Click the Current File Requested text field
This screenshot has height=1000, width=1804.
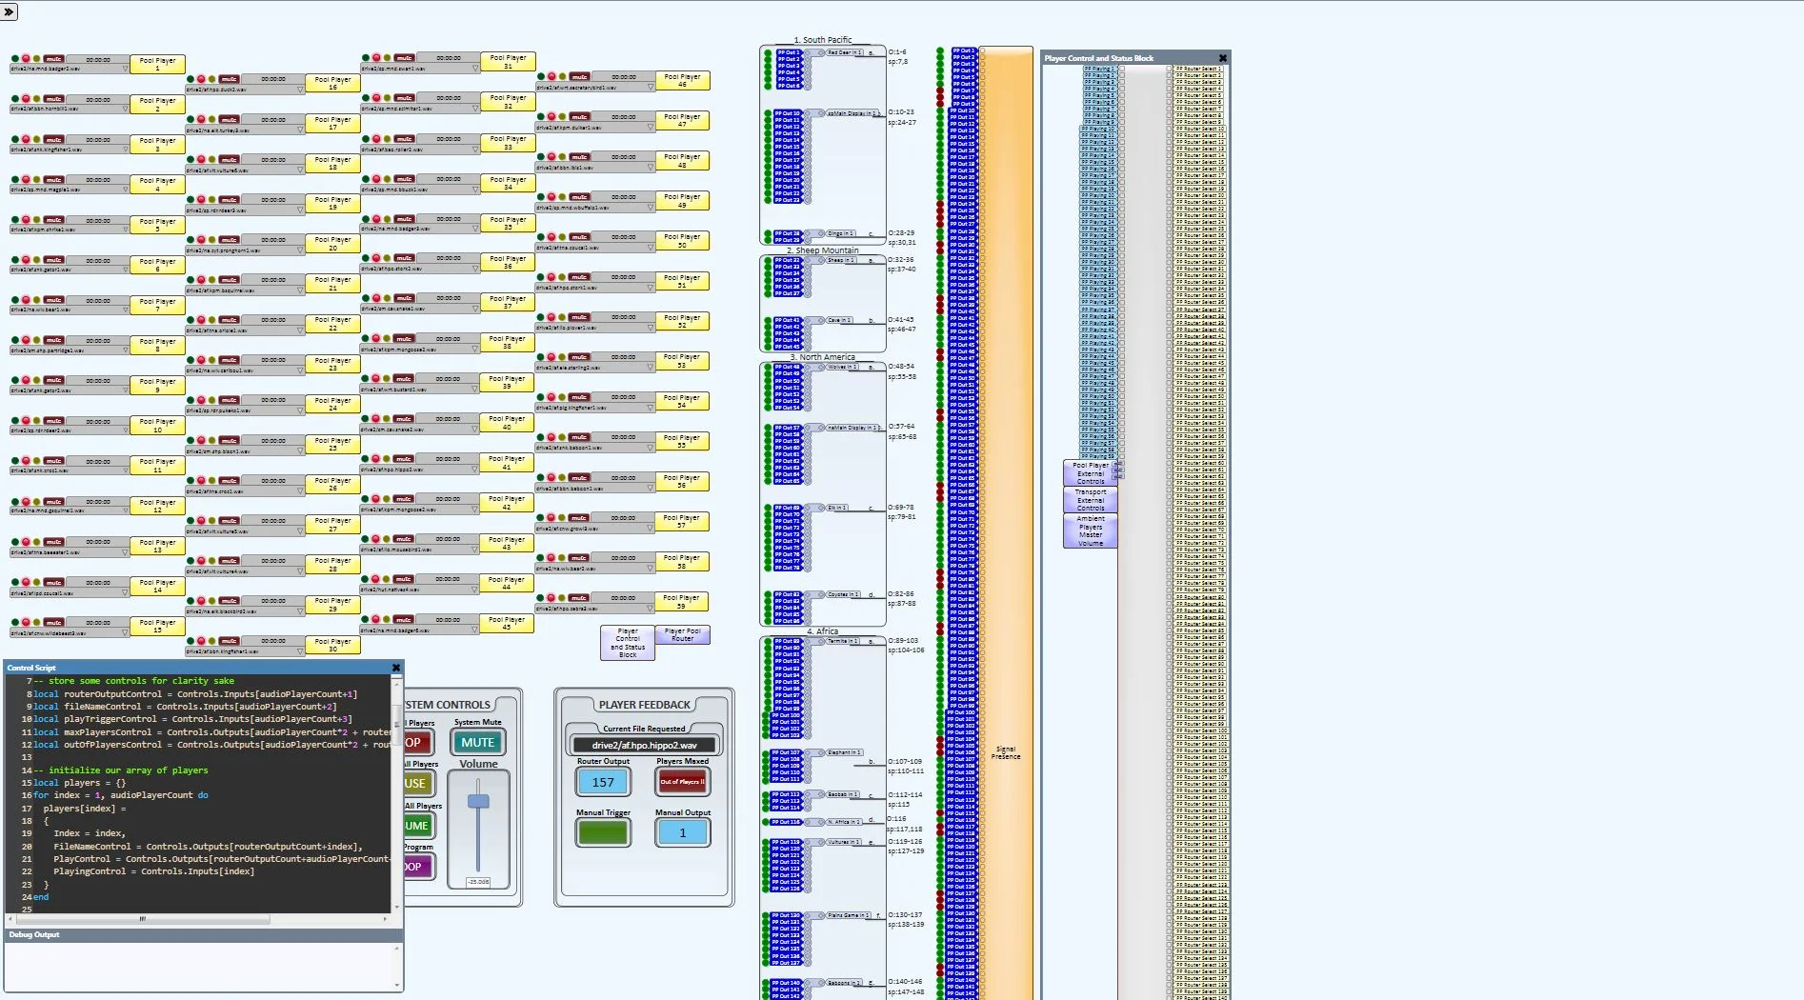pyautogui.click(x=644, y=745)
